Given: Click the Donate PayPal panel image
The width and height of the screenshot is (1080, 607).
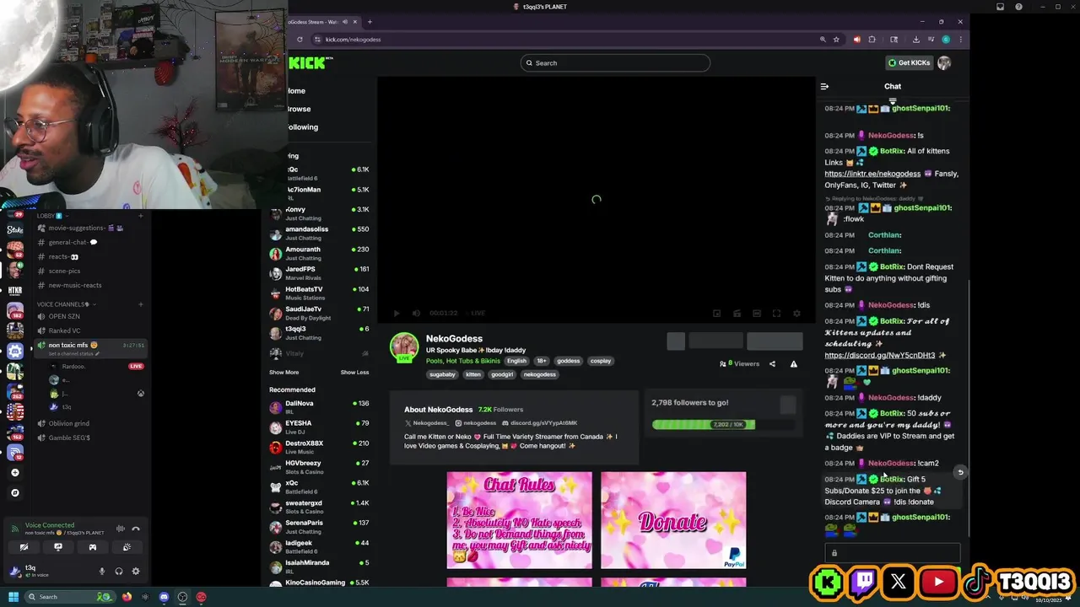Looking at the screenshot, I should tap(673, 520).
